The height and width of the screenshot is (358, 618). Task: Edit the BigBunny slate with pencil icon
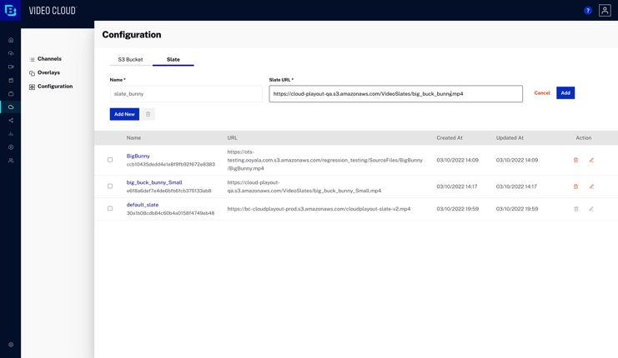tap(591, 160)
